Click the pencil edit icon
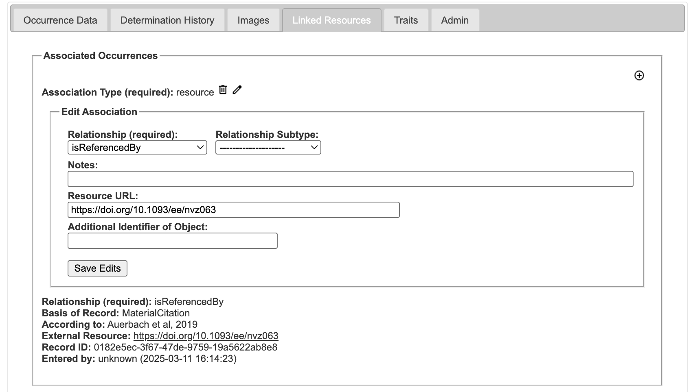The height and width of the screenshot is (392, 693). pyautogui.click(x=237, y=90)
